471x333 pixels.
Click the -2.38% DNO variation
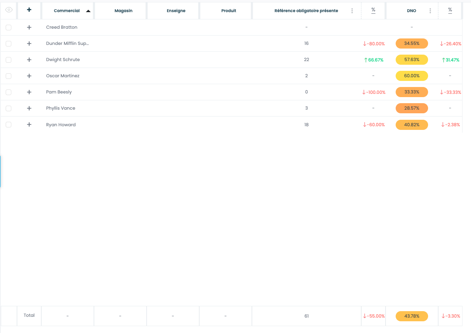(451, 125)
